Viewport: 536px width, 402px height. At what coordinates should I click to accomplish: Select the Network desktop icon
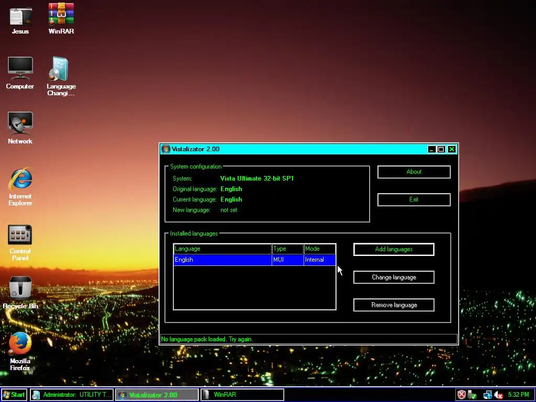[20, 128]
